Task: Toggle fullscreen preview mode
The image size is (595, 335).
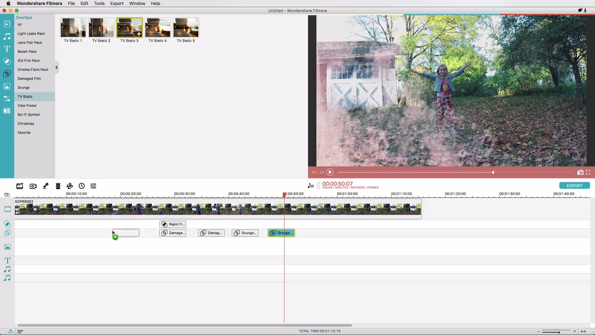Action: [588, 172]
